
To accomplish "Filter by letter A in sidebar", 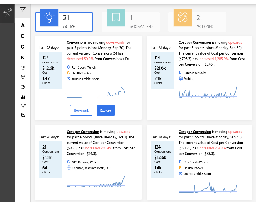I will pos(23,25).
